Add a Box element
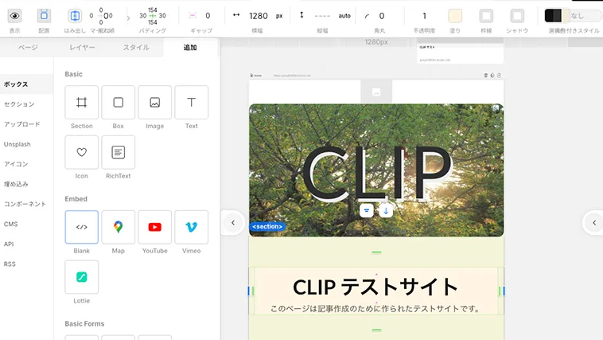The height and width of the screenshot is (340, 603). coord(118,103)
